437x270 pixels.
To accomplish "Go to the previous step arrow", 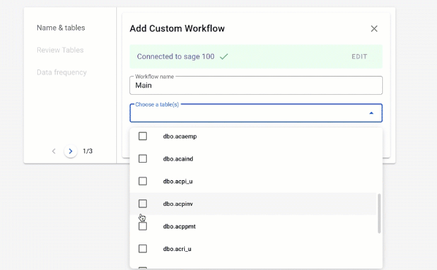I will [x=54, y=151].
